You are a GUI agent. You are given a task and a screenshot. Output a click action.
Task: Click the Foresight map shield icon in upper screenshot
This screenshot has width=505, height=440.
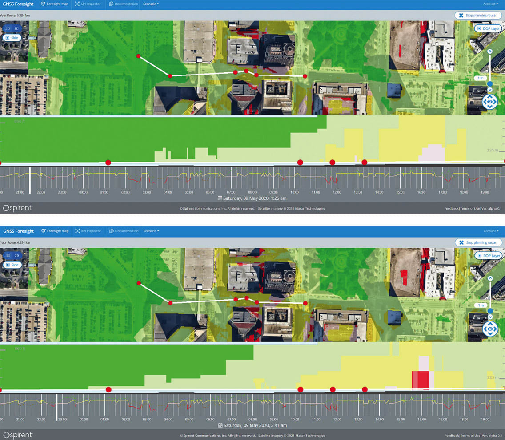click(43, 4)
